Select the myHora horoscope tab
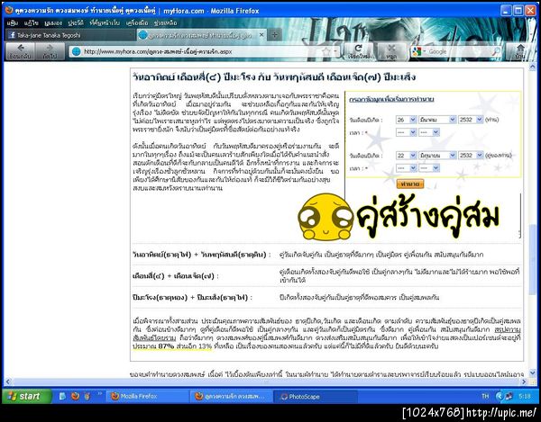 tap(200, 35)
